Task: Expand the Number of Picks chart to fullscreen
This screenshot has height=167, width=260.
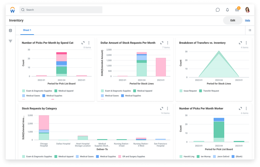Action: click(x=83, y=43)
